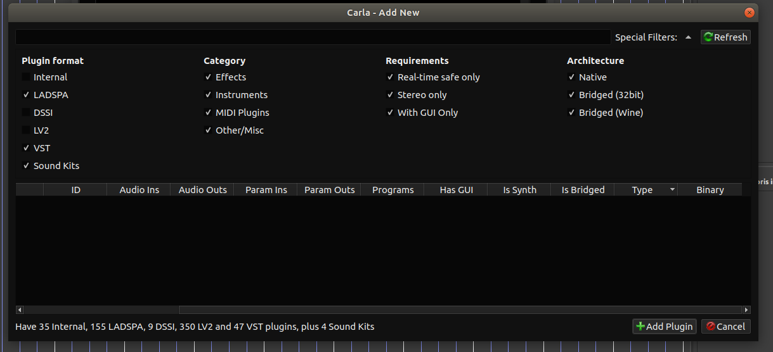Sort by Param Ins column header
The width and height of the screenshot is (773, 352).
click(x=266, y=190)
